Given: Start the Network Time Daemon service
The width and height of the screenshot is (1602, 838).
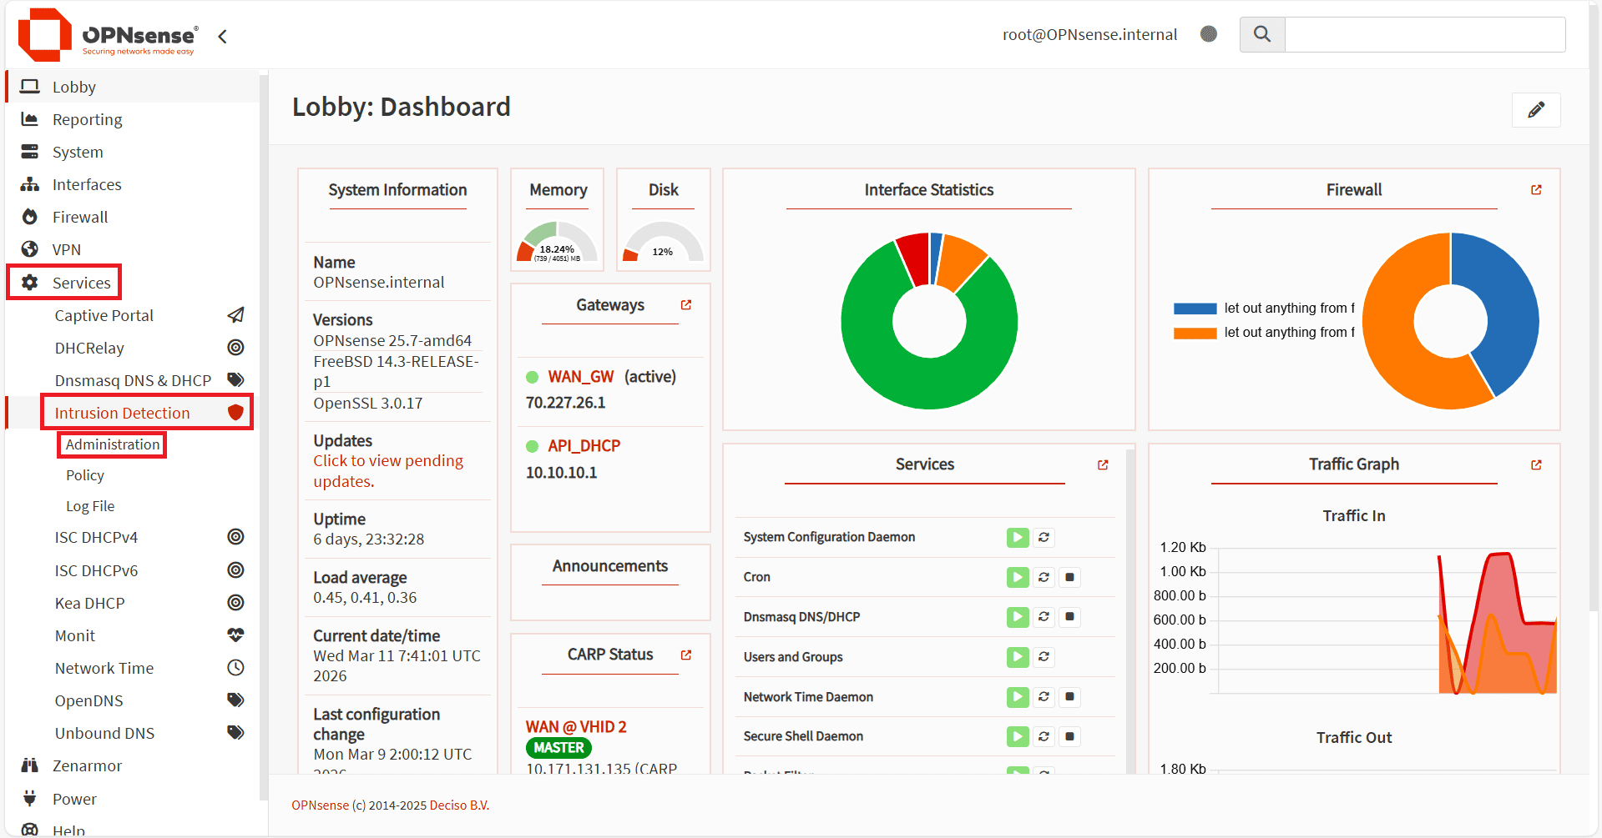Looking at the screenshot, I should pos(1017,697).
